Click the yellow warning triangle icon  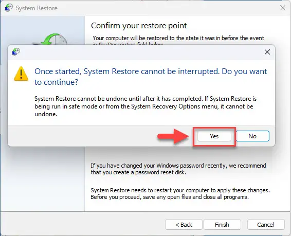pos(21,74)
